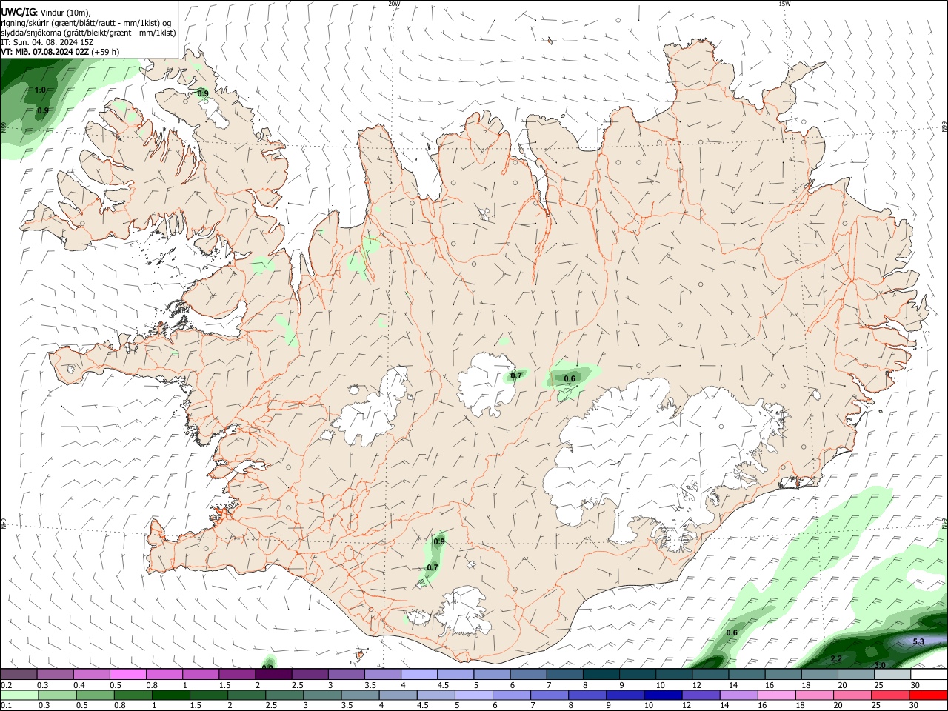Pick the bright pink upper swatch labelled 0.5
Viewport: 948px width, 711px height.
(x=127, y=674)
